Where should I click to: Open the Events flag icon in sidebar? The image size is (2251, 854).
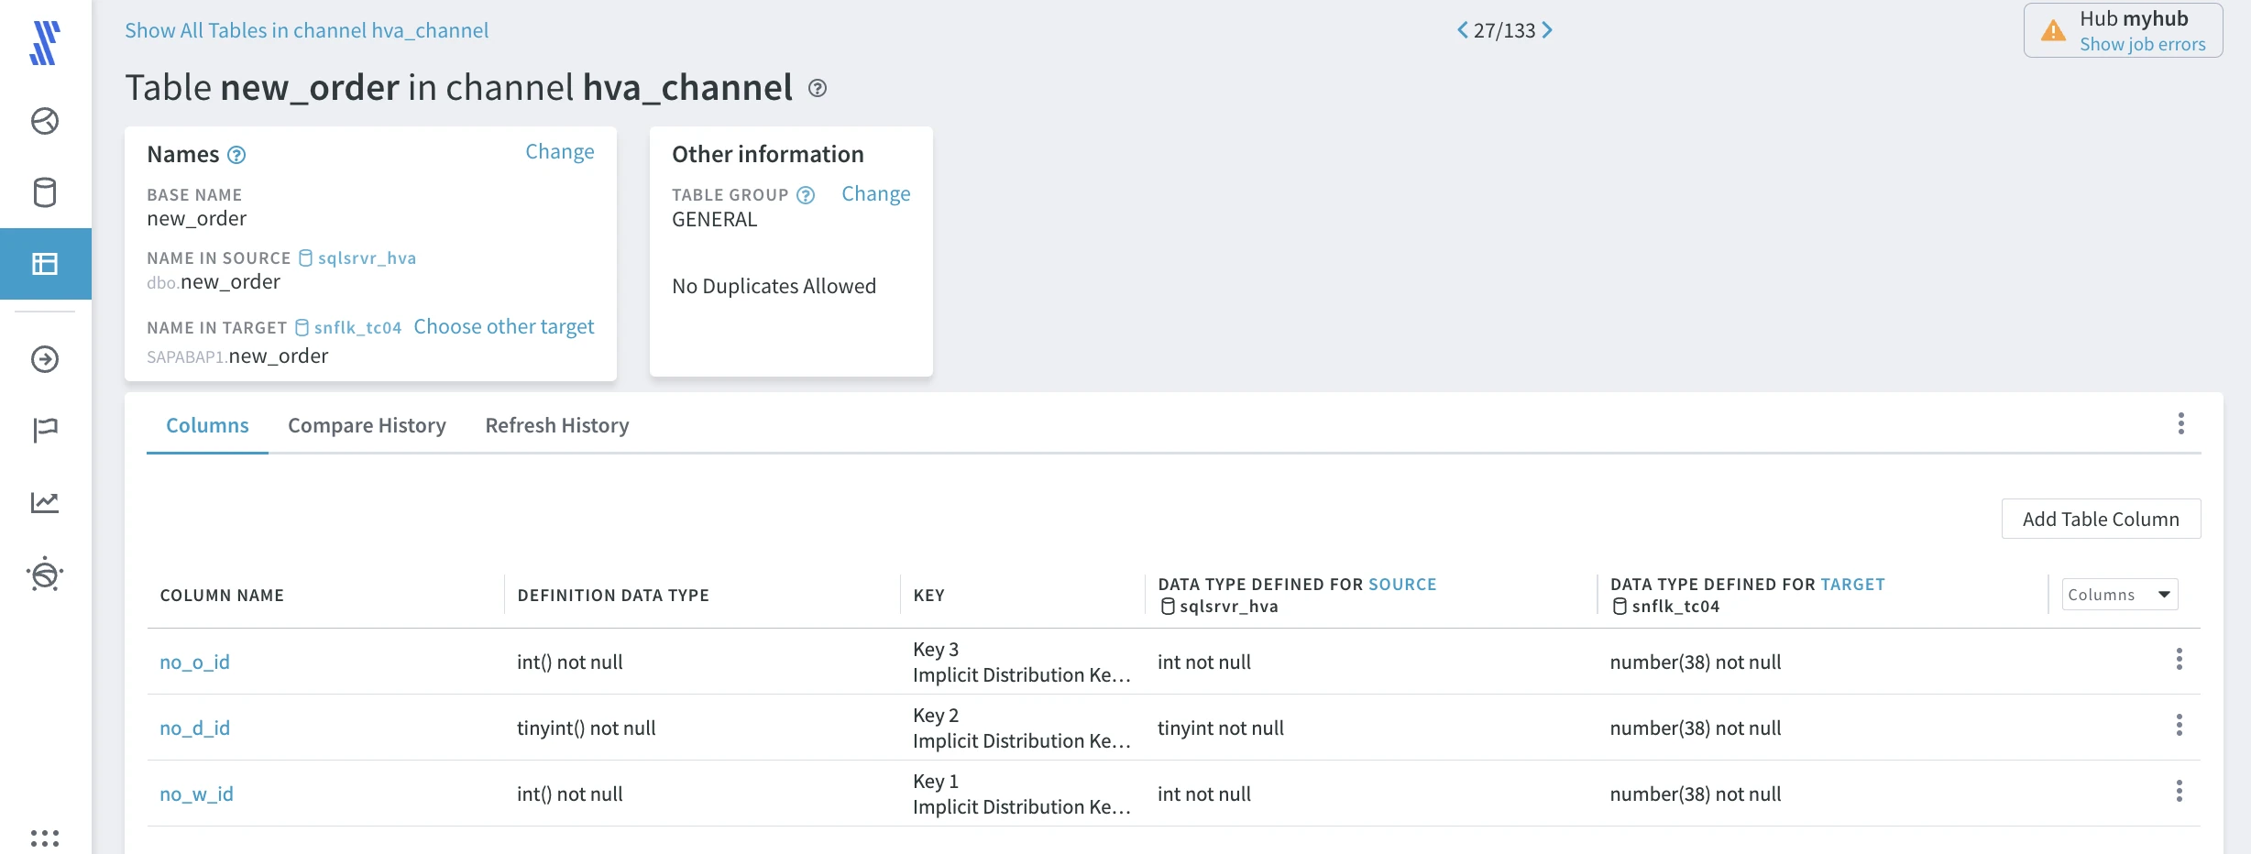click(x=45, y=430)
